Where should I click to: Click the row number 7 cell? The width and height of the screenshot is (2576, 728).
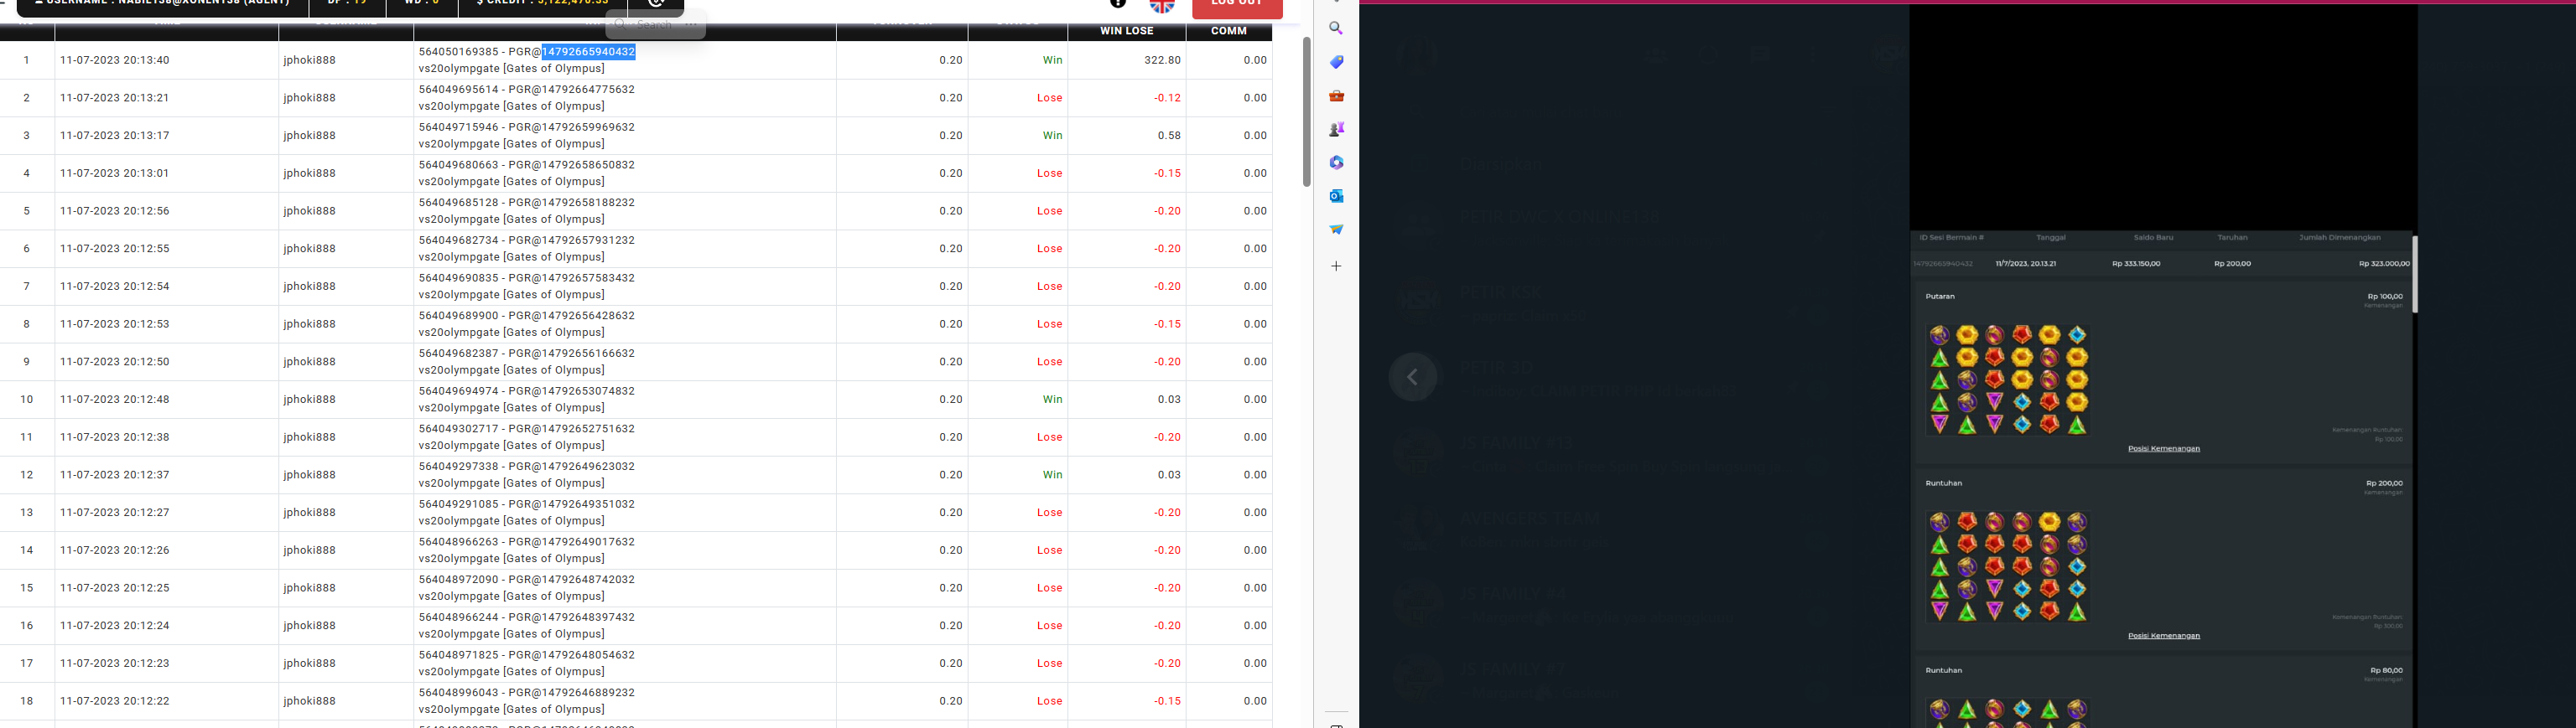click(27, 287)
